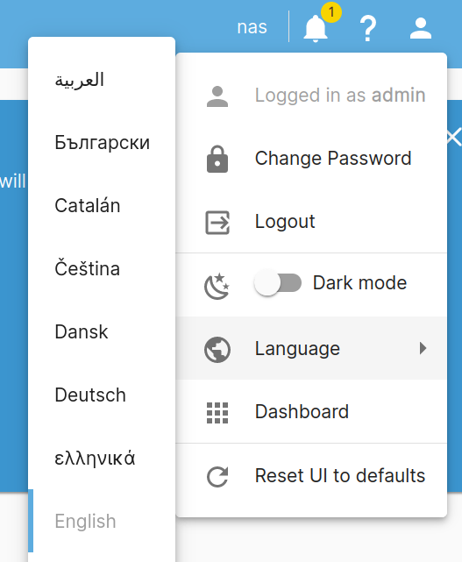Click the user profile icon in header
Viewport: 462px width, 562px height.
[x=421, y=28]
